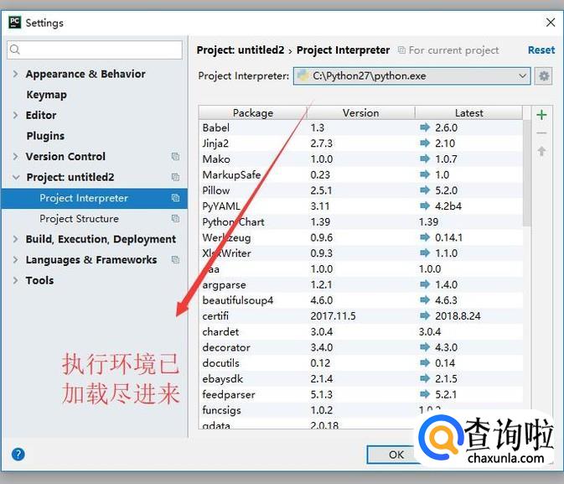Click the update arrow icon for Babel
This screenshot has height=484, width=564.
tap(425, 128)
